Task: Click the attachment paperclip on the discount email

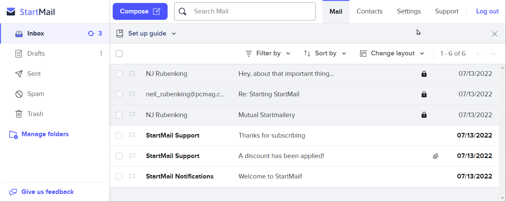Action: (436, 156)
